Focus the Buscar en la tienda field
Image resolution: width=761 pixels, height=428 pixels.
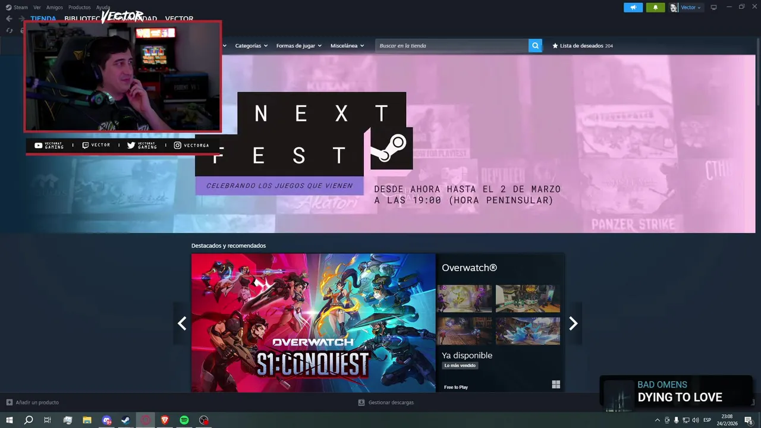click(x=452, y=46)
